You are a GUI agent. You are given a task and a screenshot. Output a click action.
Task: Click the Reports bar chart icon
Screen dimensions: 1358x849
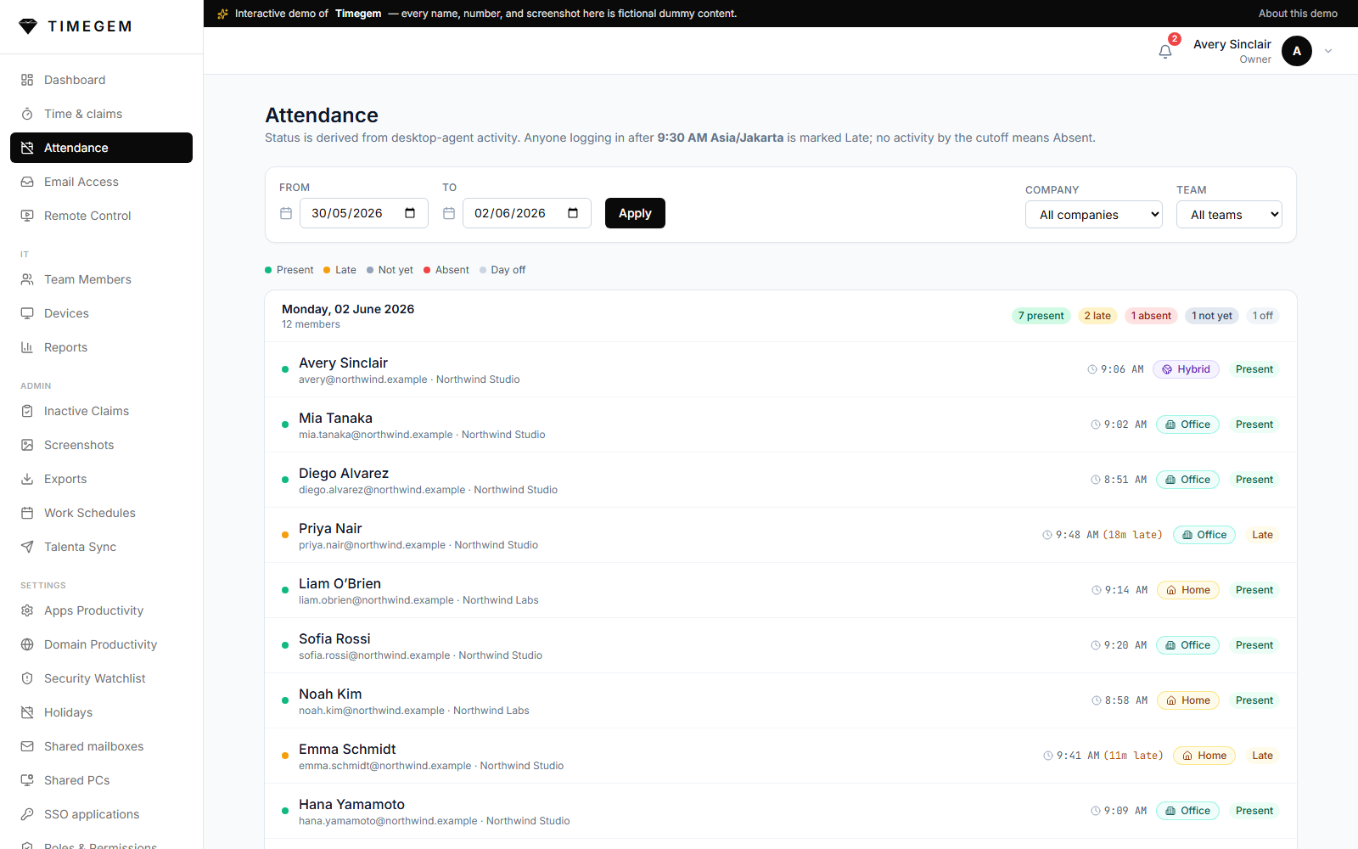point(27,347)
